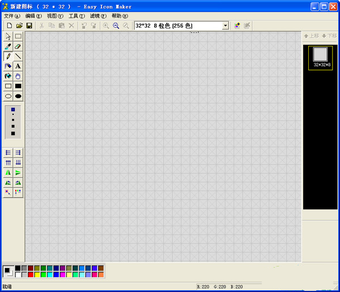Click the foreground/background color indicator
The width and height of the screenshot is (340, 292).
[x=8, y=272]
